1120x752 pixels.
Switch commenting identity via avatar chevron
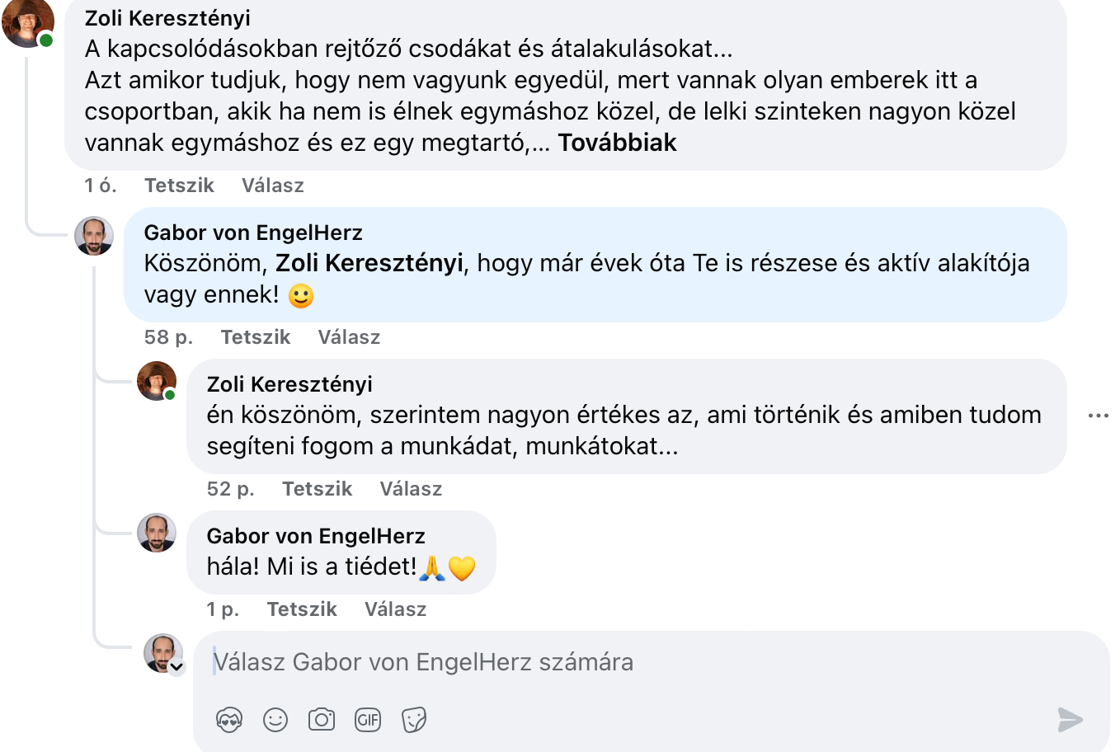click(176, 667)
